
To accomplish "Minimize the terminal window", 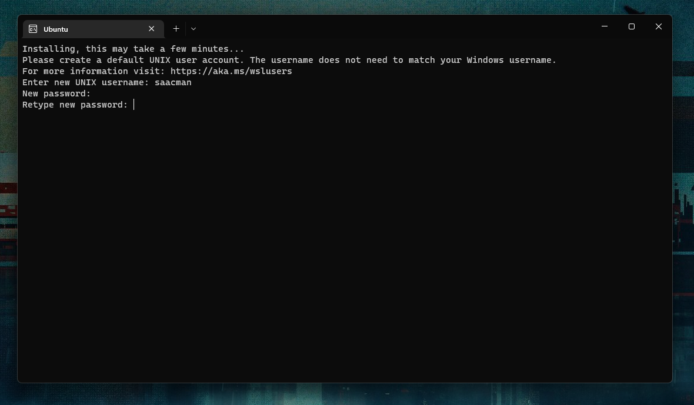I will pyautogui.click(x=605, y=26).
